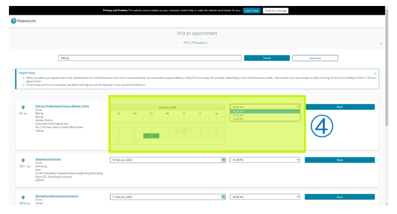
Task: Select February 22 in the calendar
Action: click(x=151, y=136)
